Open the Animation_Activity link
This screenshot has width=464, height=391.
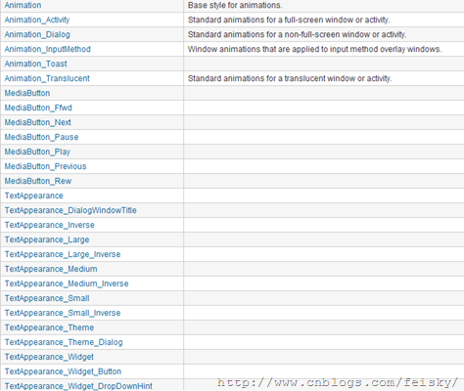click(x=37, y=20)
